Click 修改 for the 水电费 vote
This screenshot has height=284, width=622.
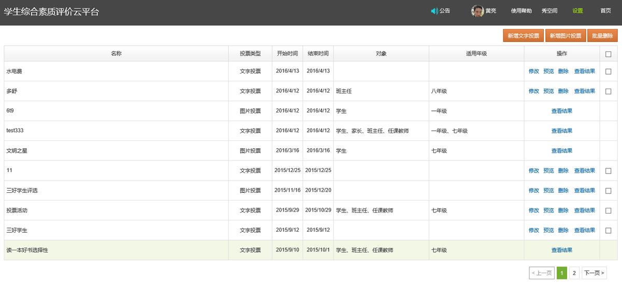(x=533, y=72)
